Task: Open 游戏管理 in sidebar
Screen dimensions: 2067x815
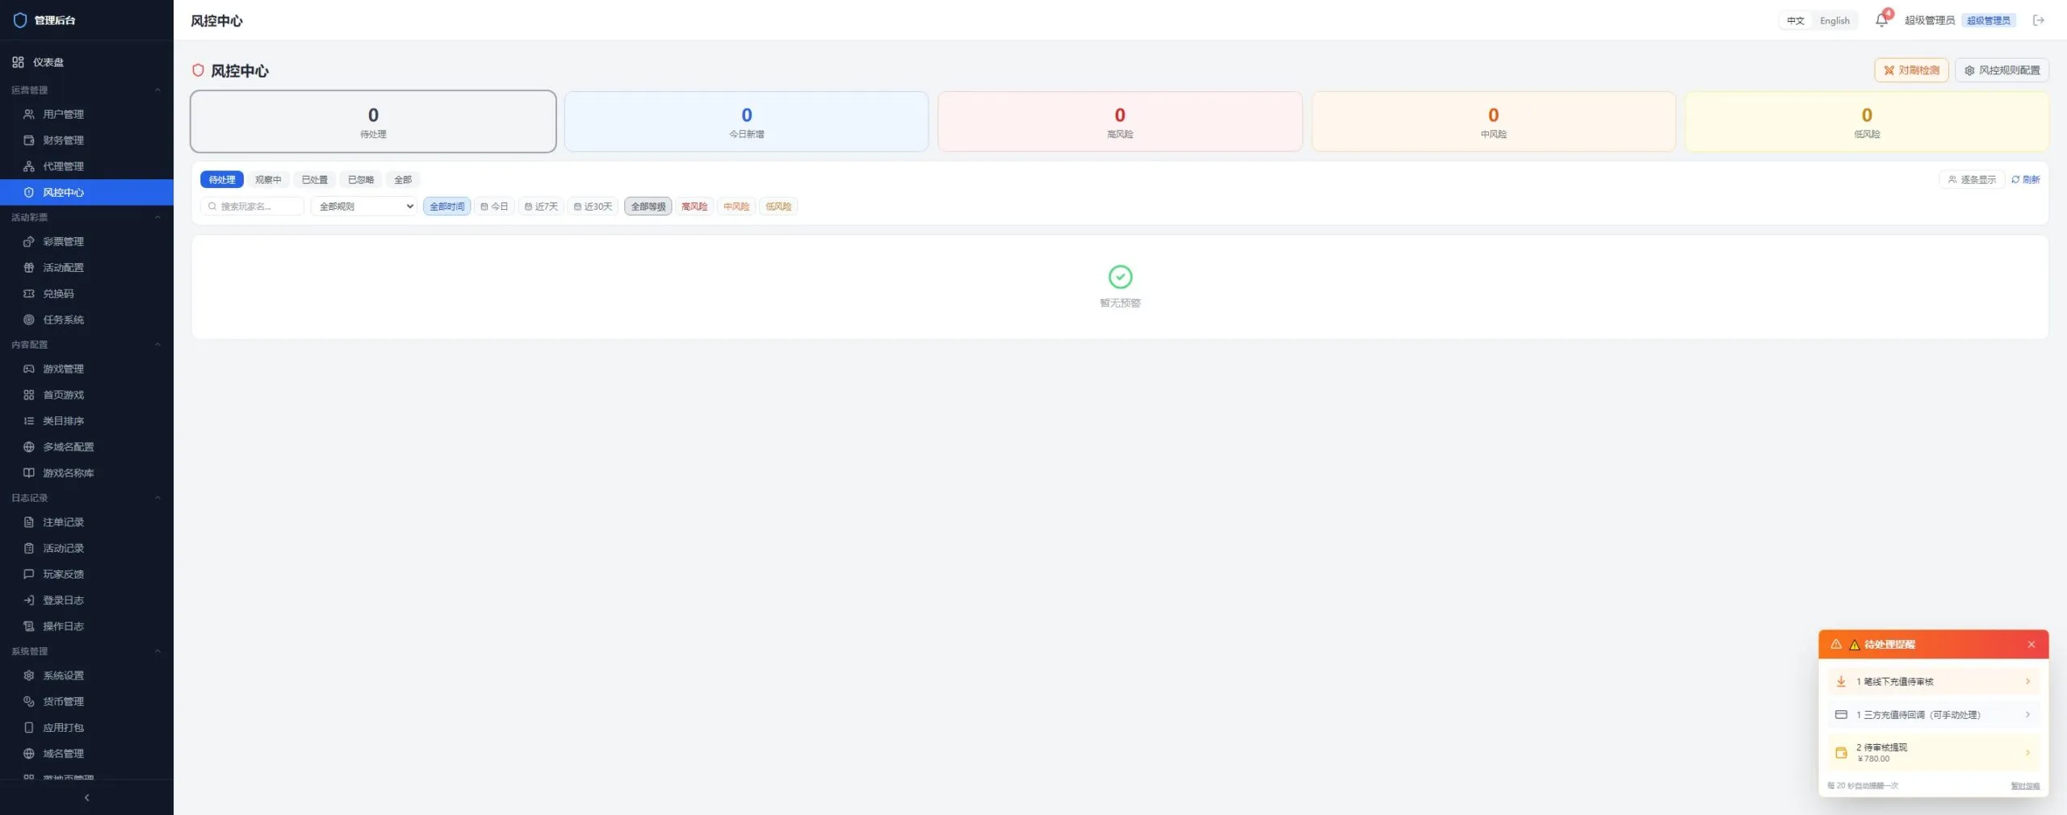Action: tap(86, 369)
